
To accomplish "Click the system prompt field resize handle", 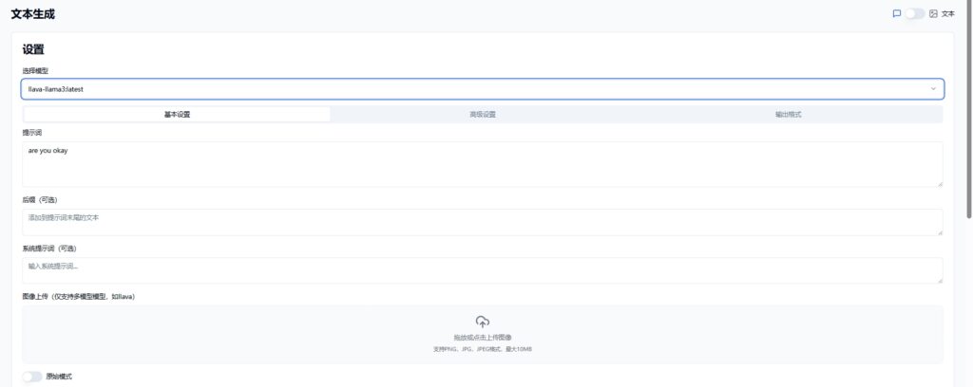I will pos(940,280).
